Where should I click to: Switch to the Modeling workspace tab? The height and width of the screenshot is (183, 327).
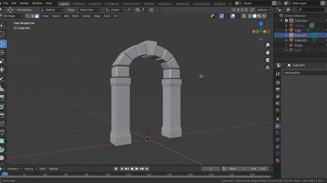[x=79, y=4]
